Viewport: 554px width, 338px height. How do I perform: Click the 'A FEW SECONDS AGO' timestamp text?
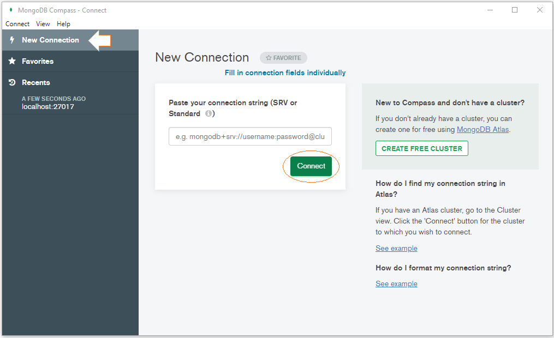(53, 99)
